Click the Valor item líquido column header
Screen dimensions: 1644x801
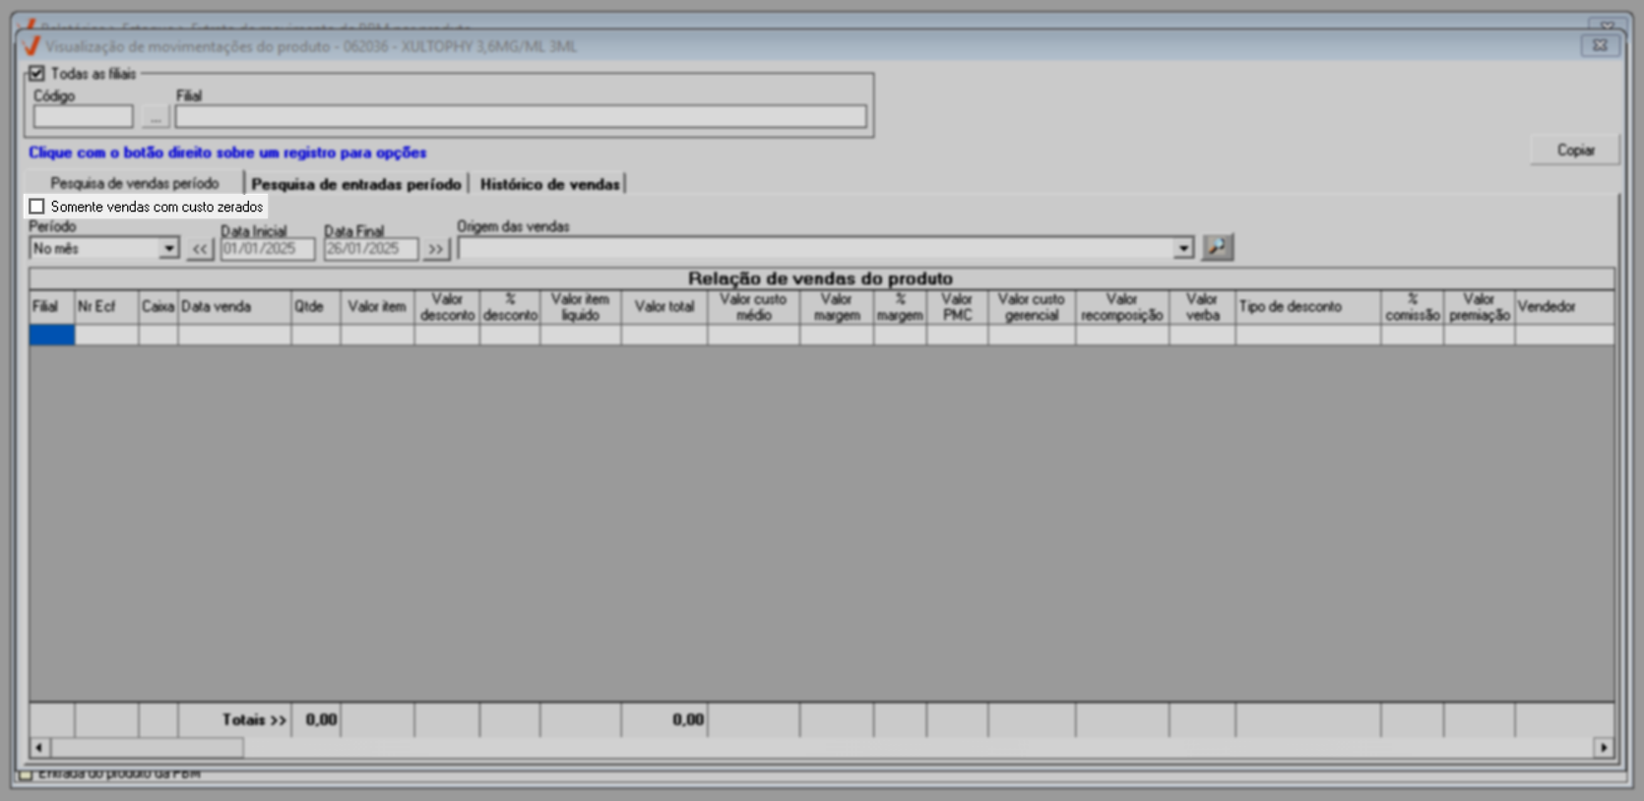[x=581, y=307]
